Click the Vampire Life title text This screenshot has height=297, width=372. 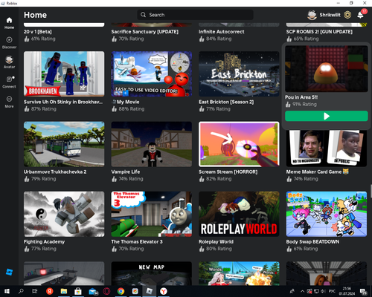click(x=126, y=172)
